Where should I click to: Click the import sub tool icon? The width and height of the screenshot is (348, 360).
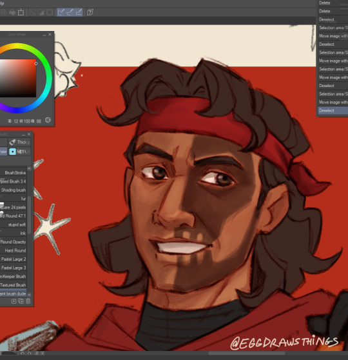tap(14, 301)
